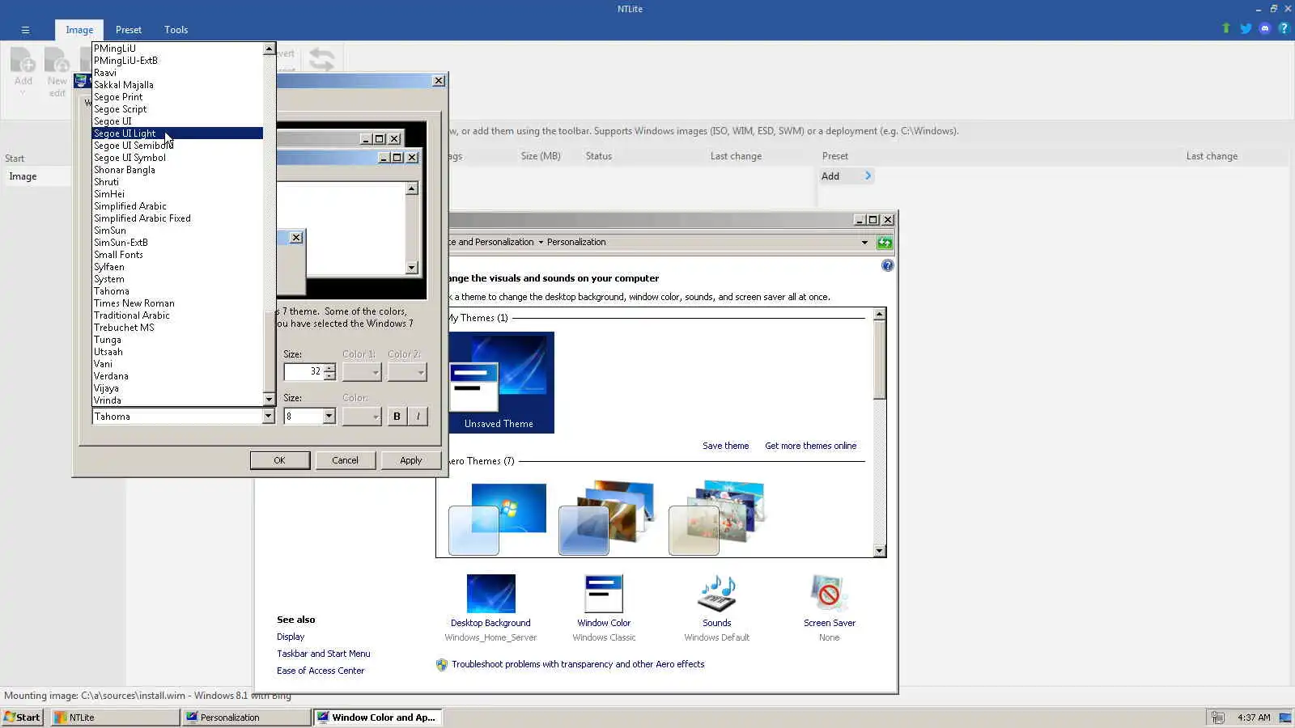
Task: Click the system tray notification icon
Action: pos(1217,717)
